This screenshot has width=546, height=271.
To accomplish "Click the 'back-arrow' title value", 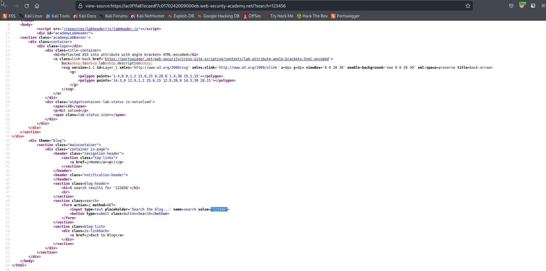I will pyautogui.click(x=479, y=68).
